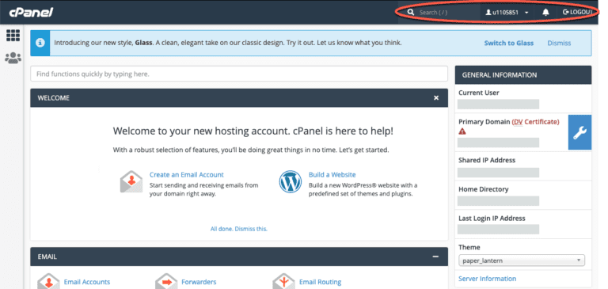Click the Welcome to your new hosting account heading

pyautogui.click(x=253, y=131)
